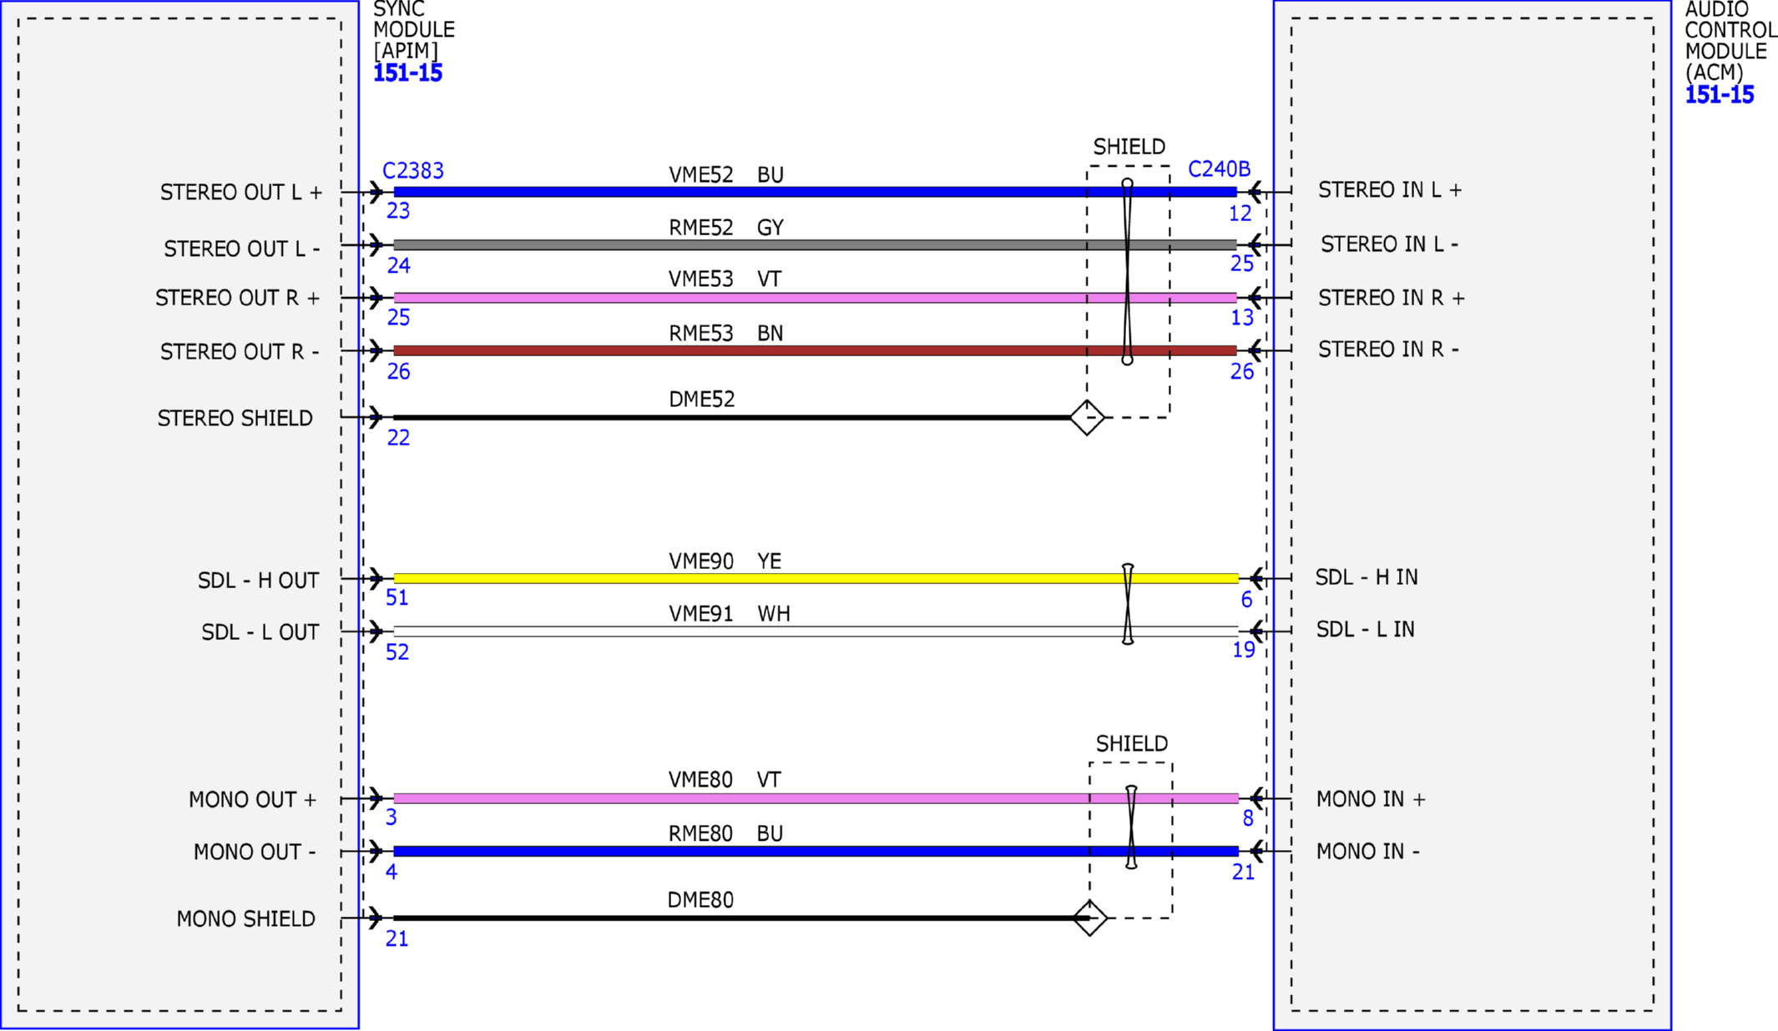The height and width of the screenshot is (1031, 1778).
Task: Select pin number 19 at SDL - L IN
Action: pos(1244,650)
